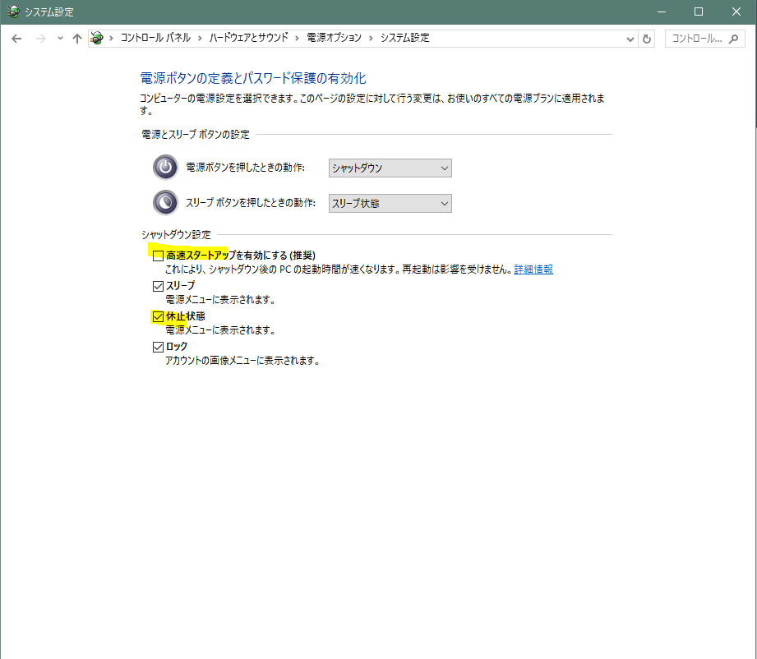
Task: Click inside the コントロール パネル search box
Action: tap(699, 38)
